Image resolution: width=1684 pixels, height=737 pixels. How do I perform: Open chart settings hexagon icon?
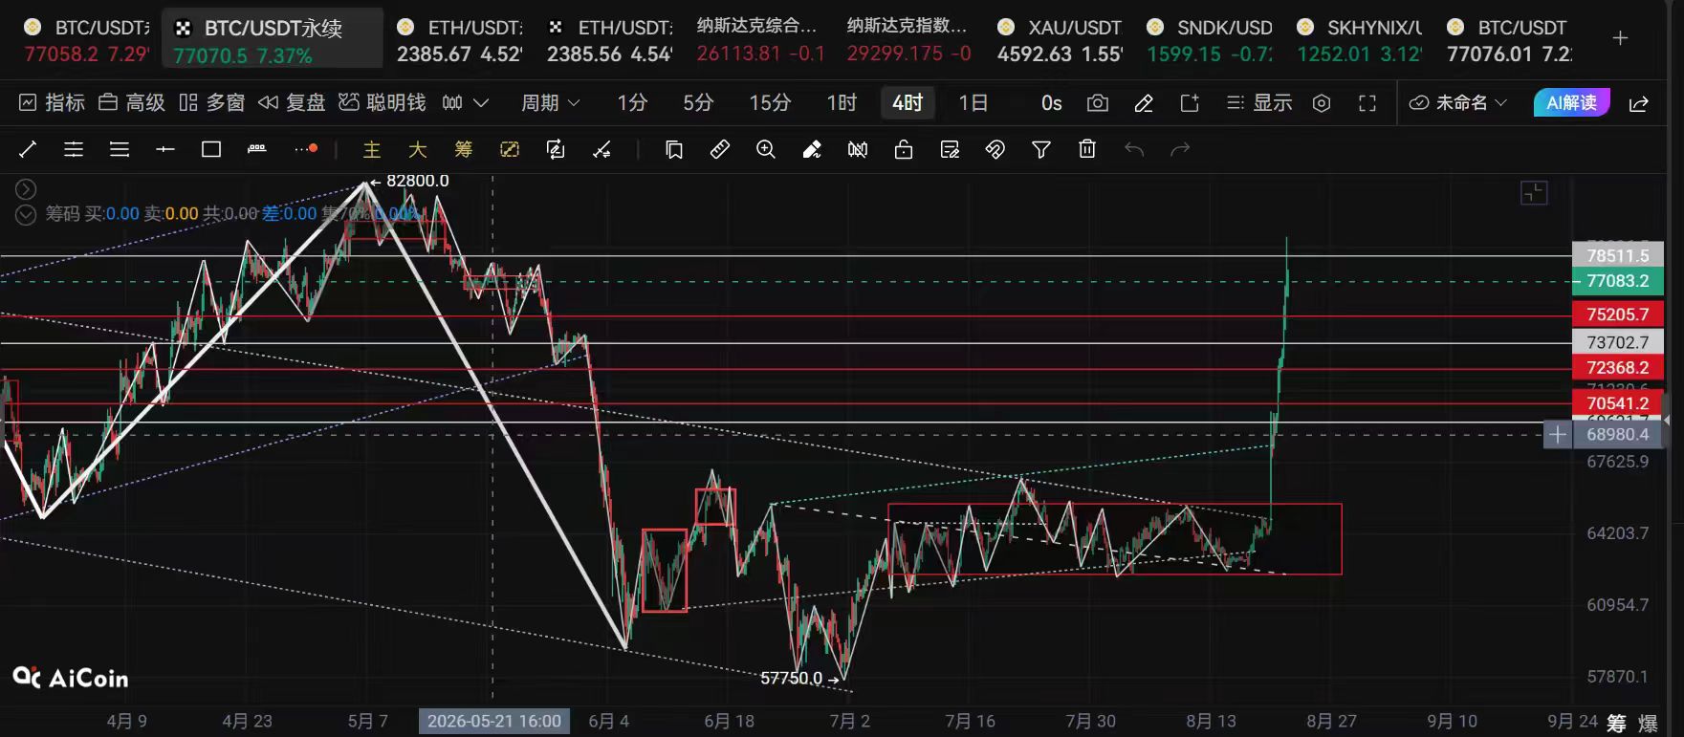click(1322, 102)
